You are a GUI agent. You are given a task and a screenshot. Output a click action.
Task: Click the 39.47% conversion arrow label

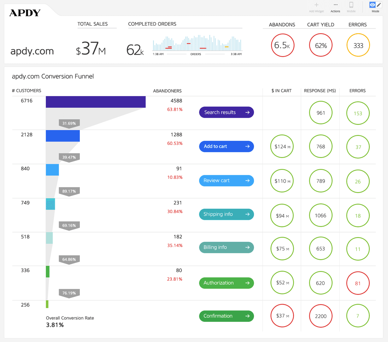pyautogui.click(x=69, y=157)
